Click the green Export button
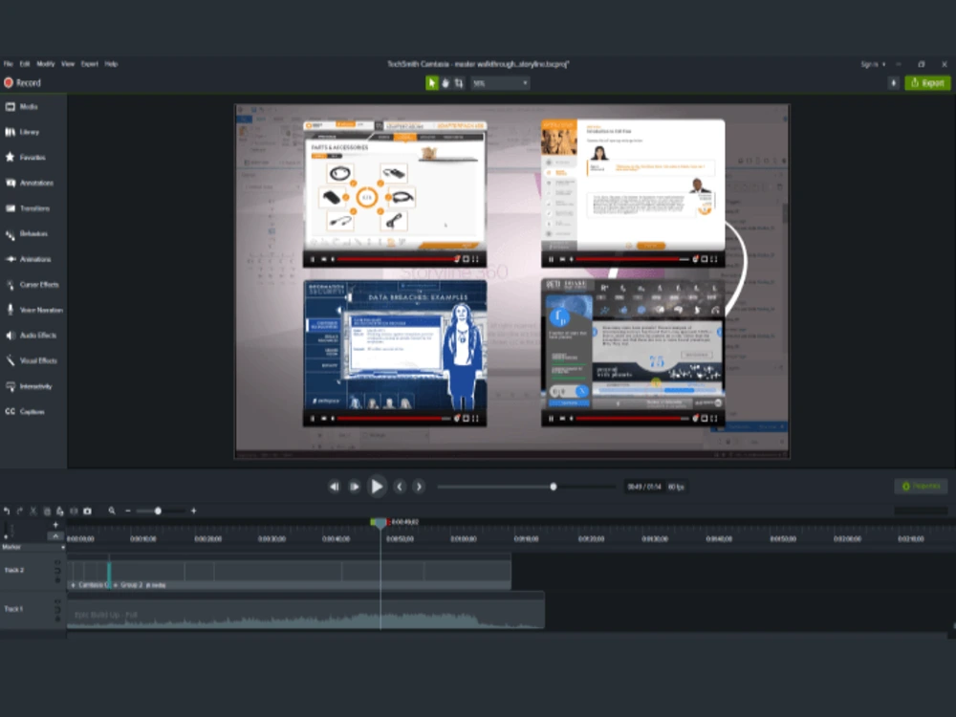The image size is (956, 717). point(927,83)
